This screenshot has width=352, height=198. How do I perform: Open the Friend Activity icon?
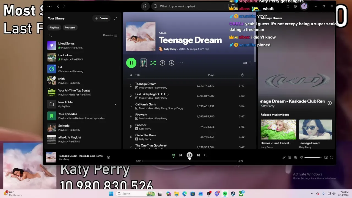pos(295,6)
